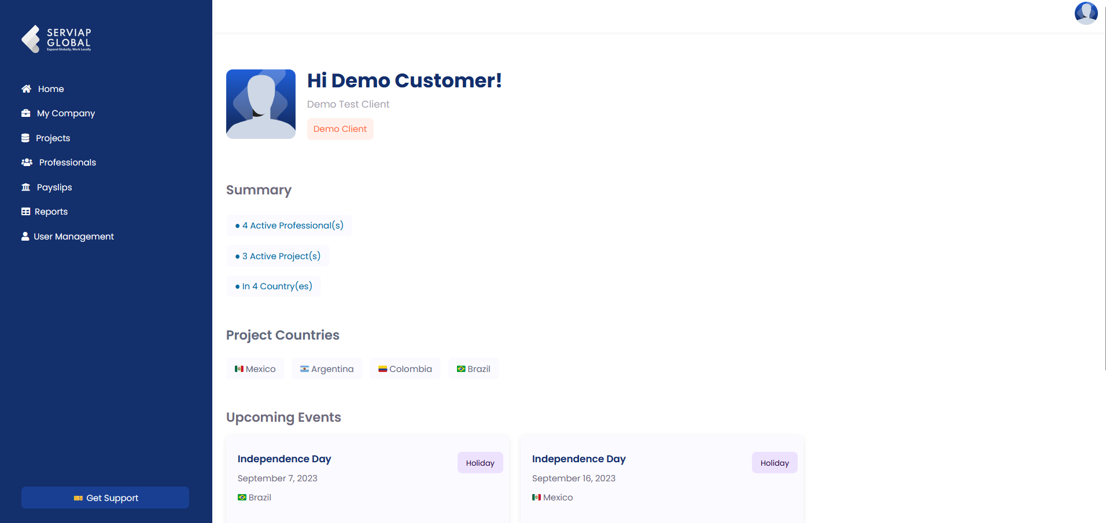Viewport: 1106px width, 523px height.
Task: Click the date September 16, 2023
Action: 574,478
